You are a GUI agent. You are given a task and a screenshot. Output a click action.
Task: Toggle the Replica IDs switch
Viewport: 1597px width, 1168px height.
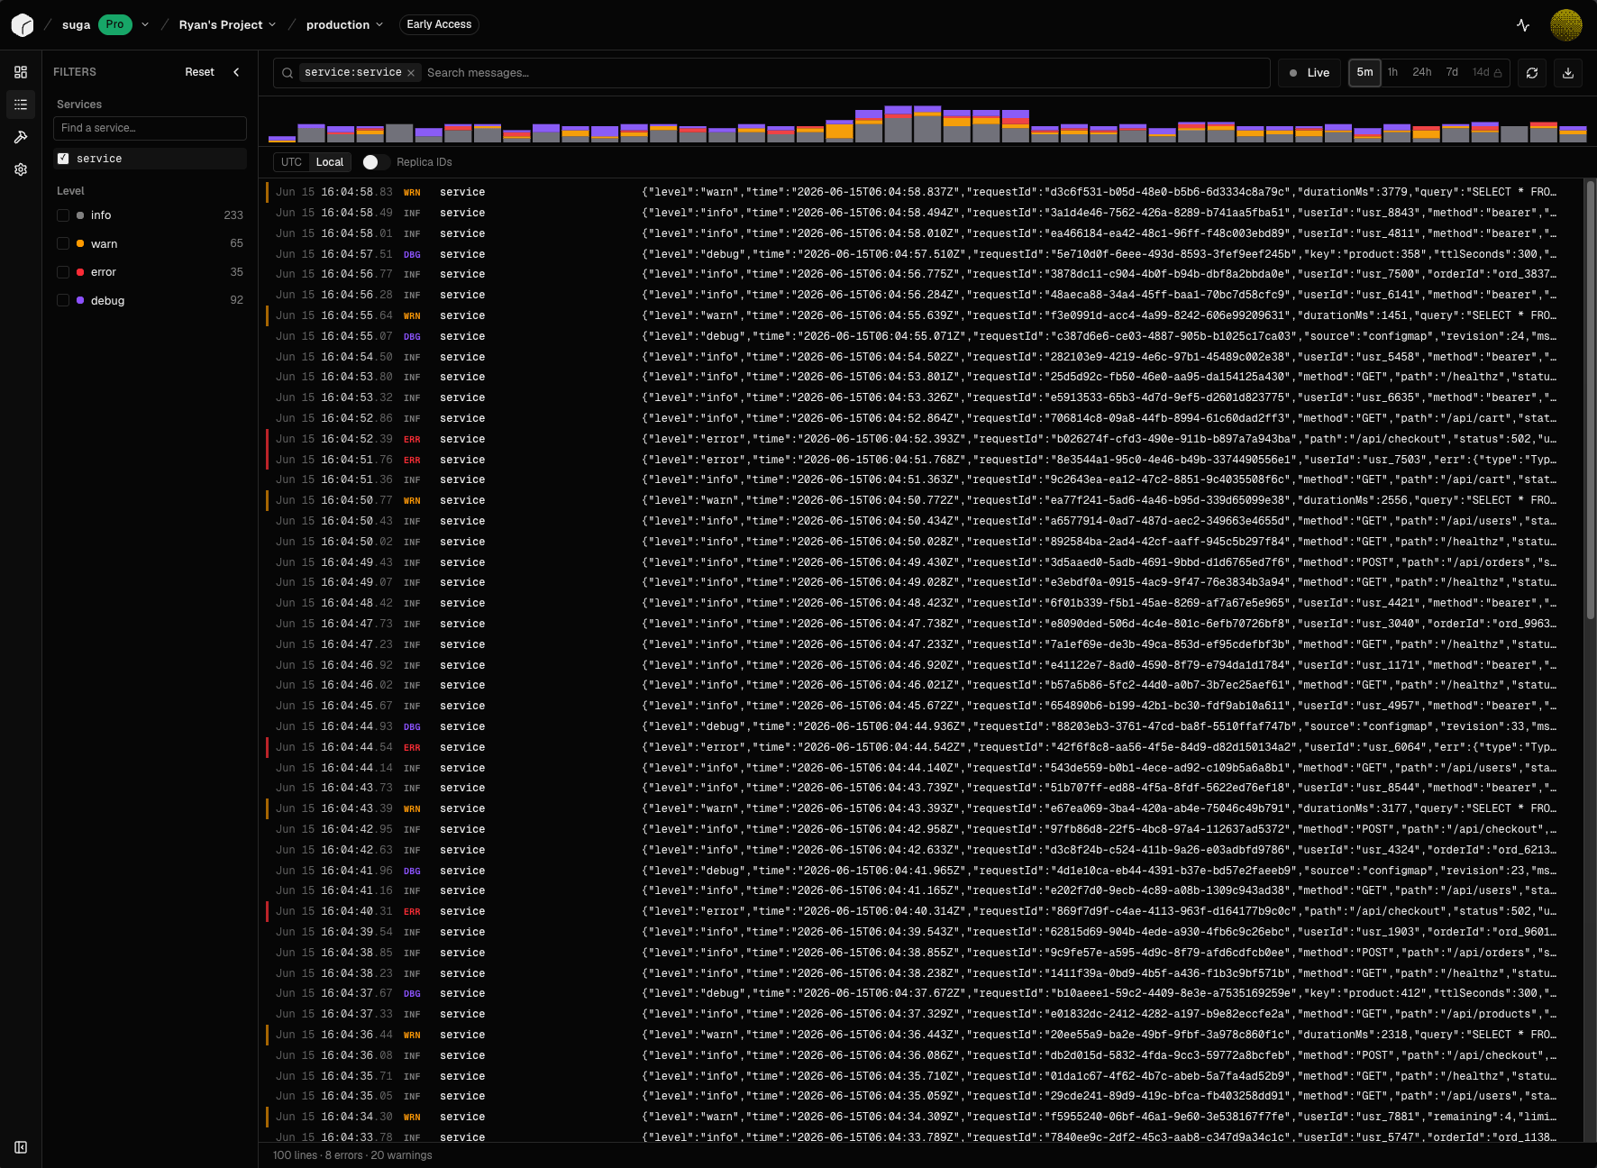(376, 162)
